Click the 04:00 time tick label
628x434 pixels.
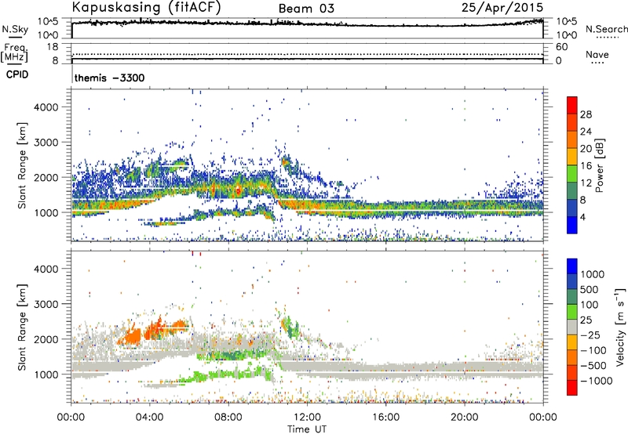point(150,418)
